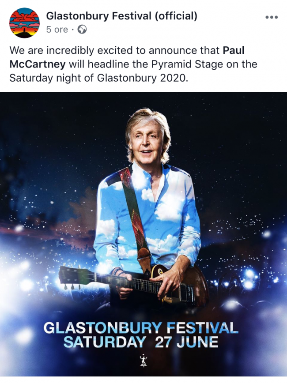Click the MPL juggler logo on poster
The height and width of the screenshot is (383, 287).
(143, 361)
